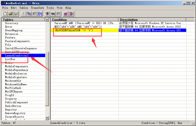Click 'Condition - String[255], Key' status text
196x126 pixels.
(162, 123)
